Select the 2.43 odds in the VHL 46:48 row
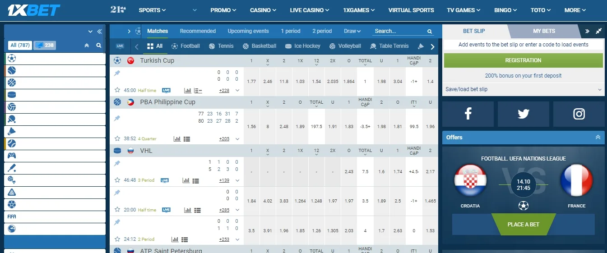 349,171
